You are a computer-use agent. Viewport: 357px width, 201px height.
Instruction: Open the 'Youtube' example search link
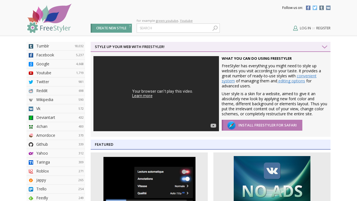pyautogui.click(x=186, y=21)
